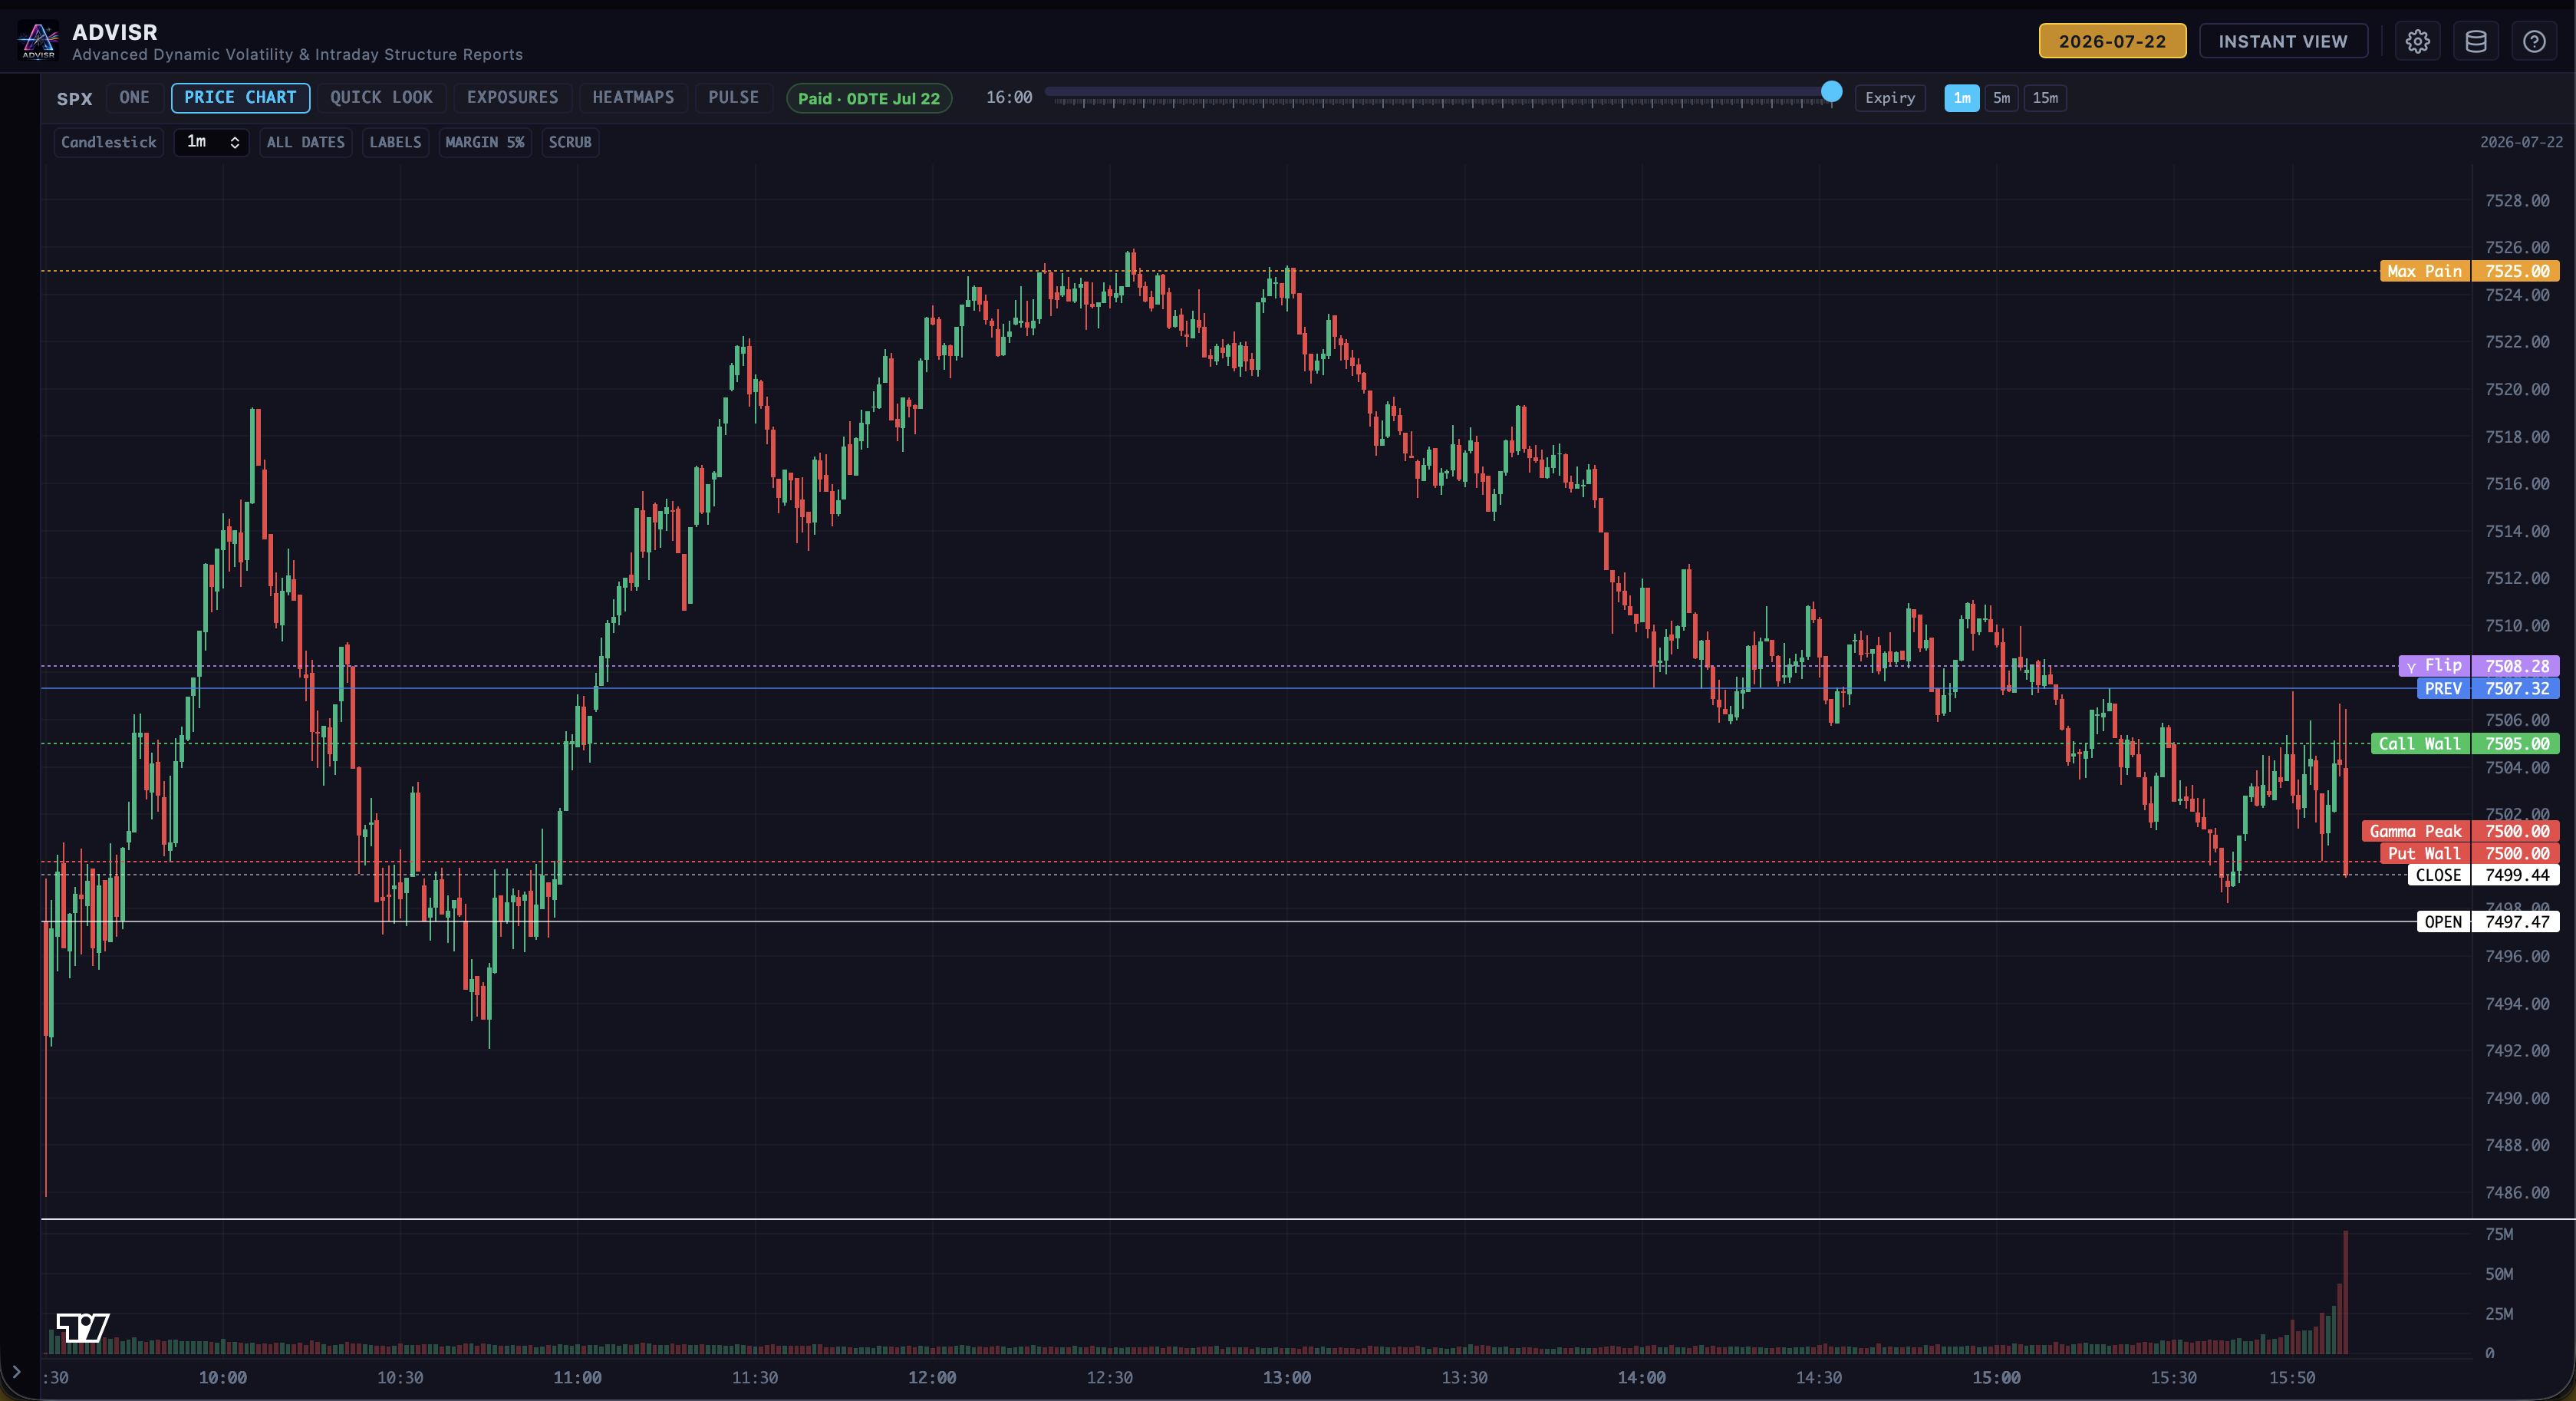Click the Expiry button
Viewport: 2576px width, 1401px height.
click(1889, 98)
